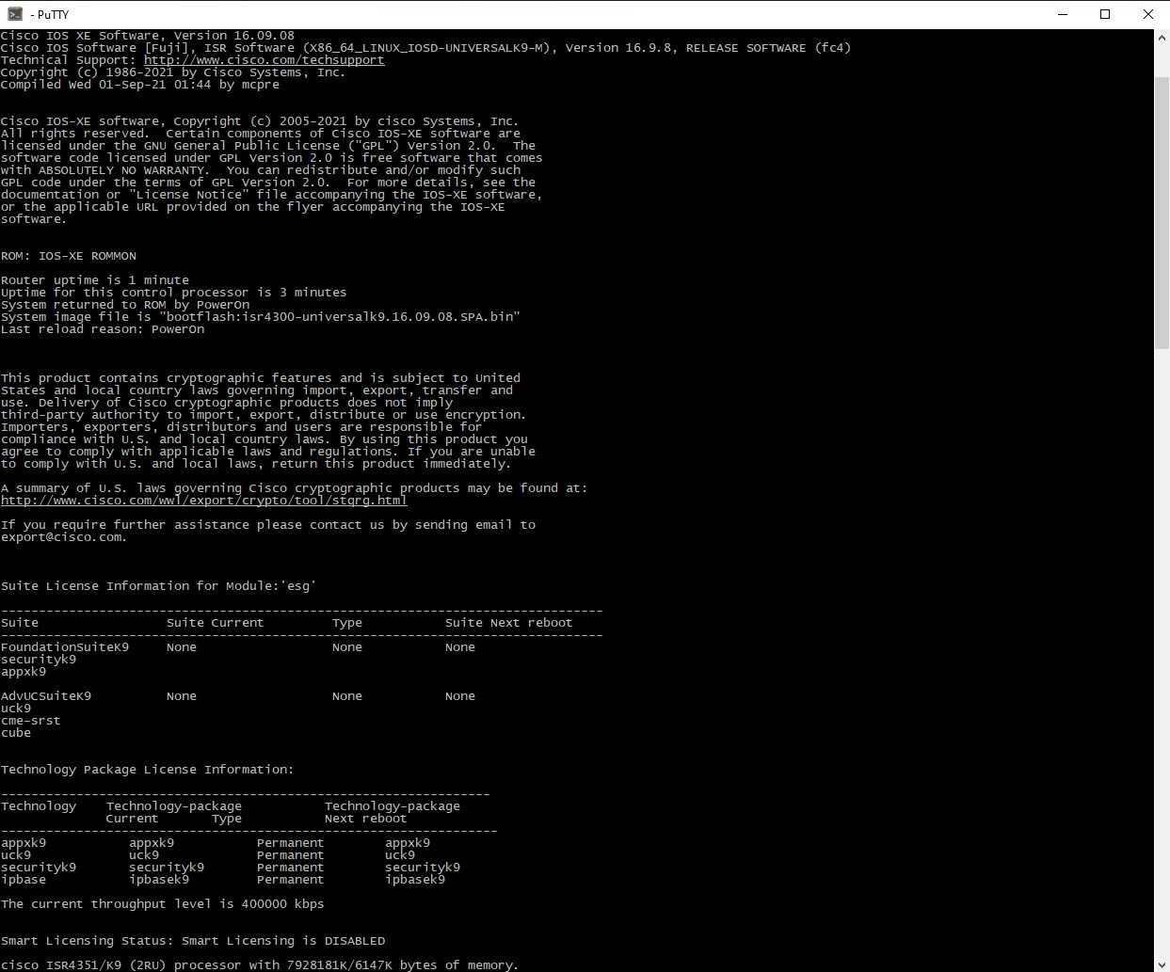1170x972 pixels.
Task: Minimize the PuTTY window
Action: pos(1062,14)
